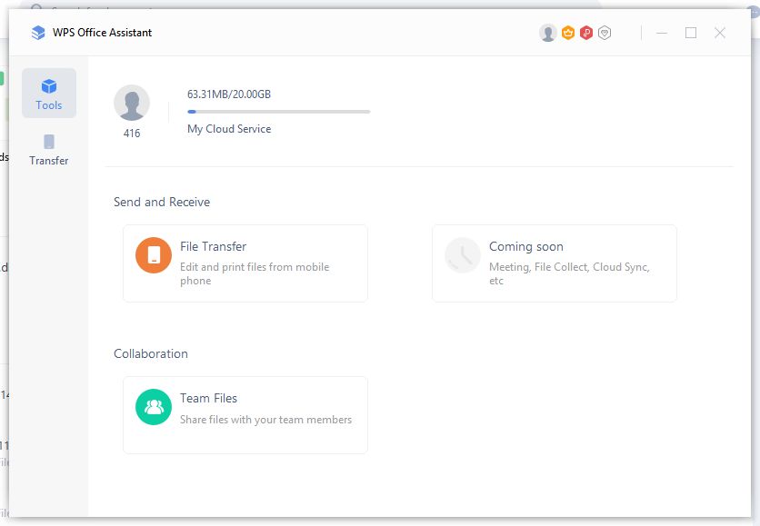Screen dimensions: 760x526
Task: Click the orange crown premium badge
Action: [568, 33]
